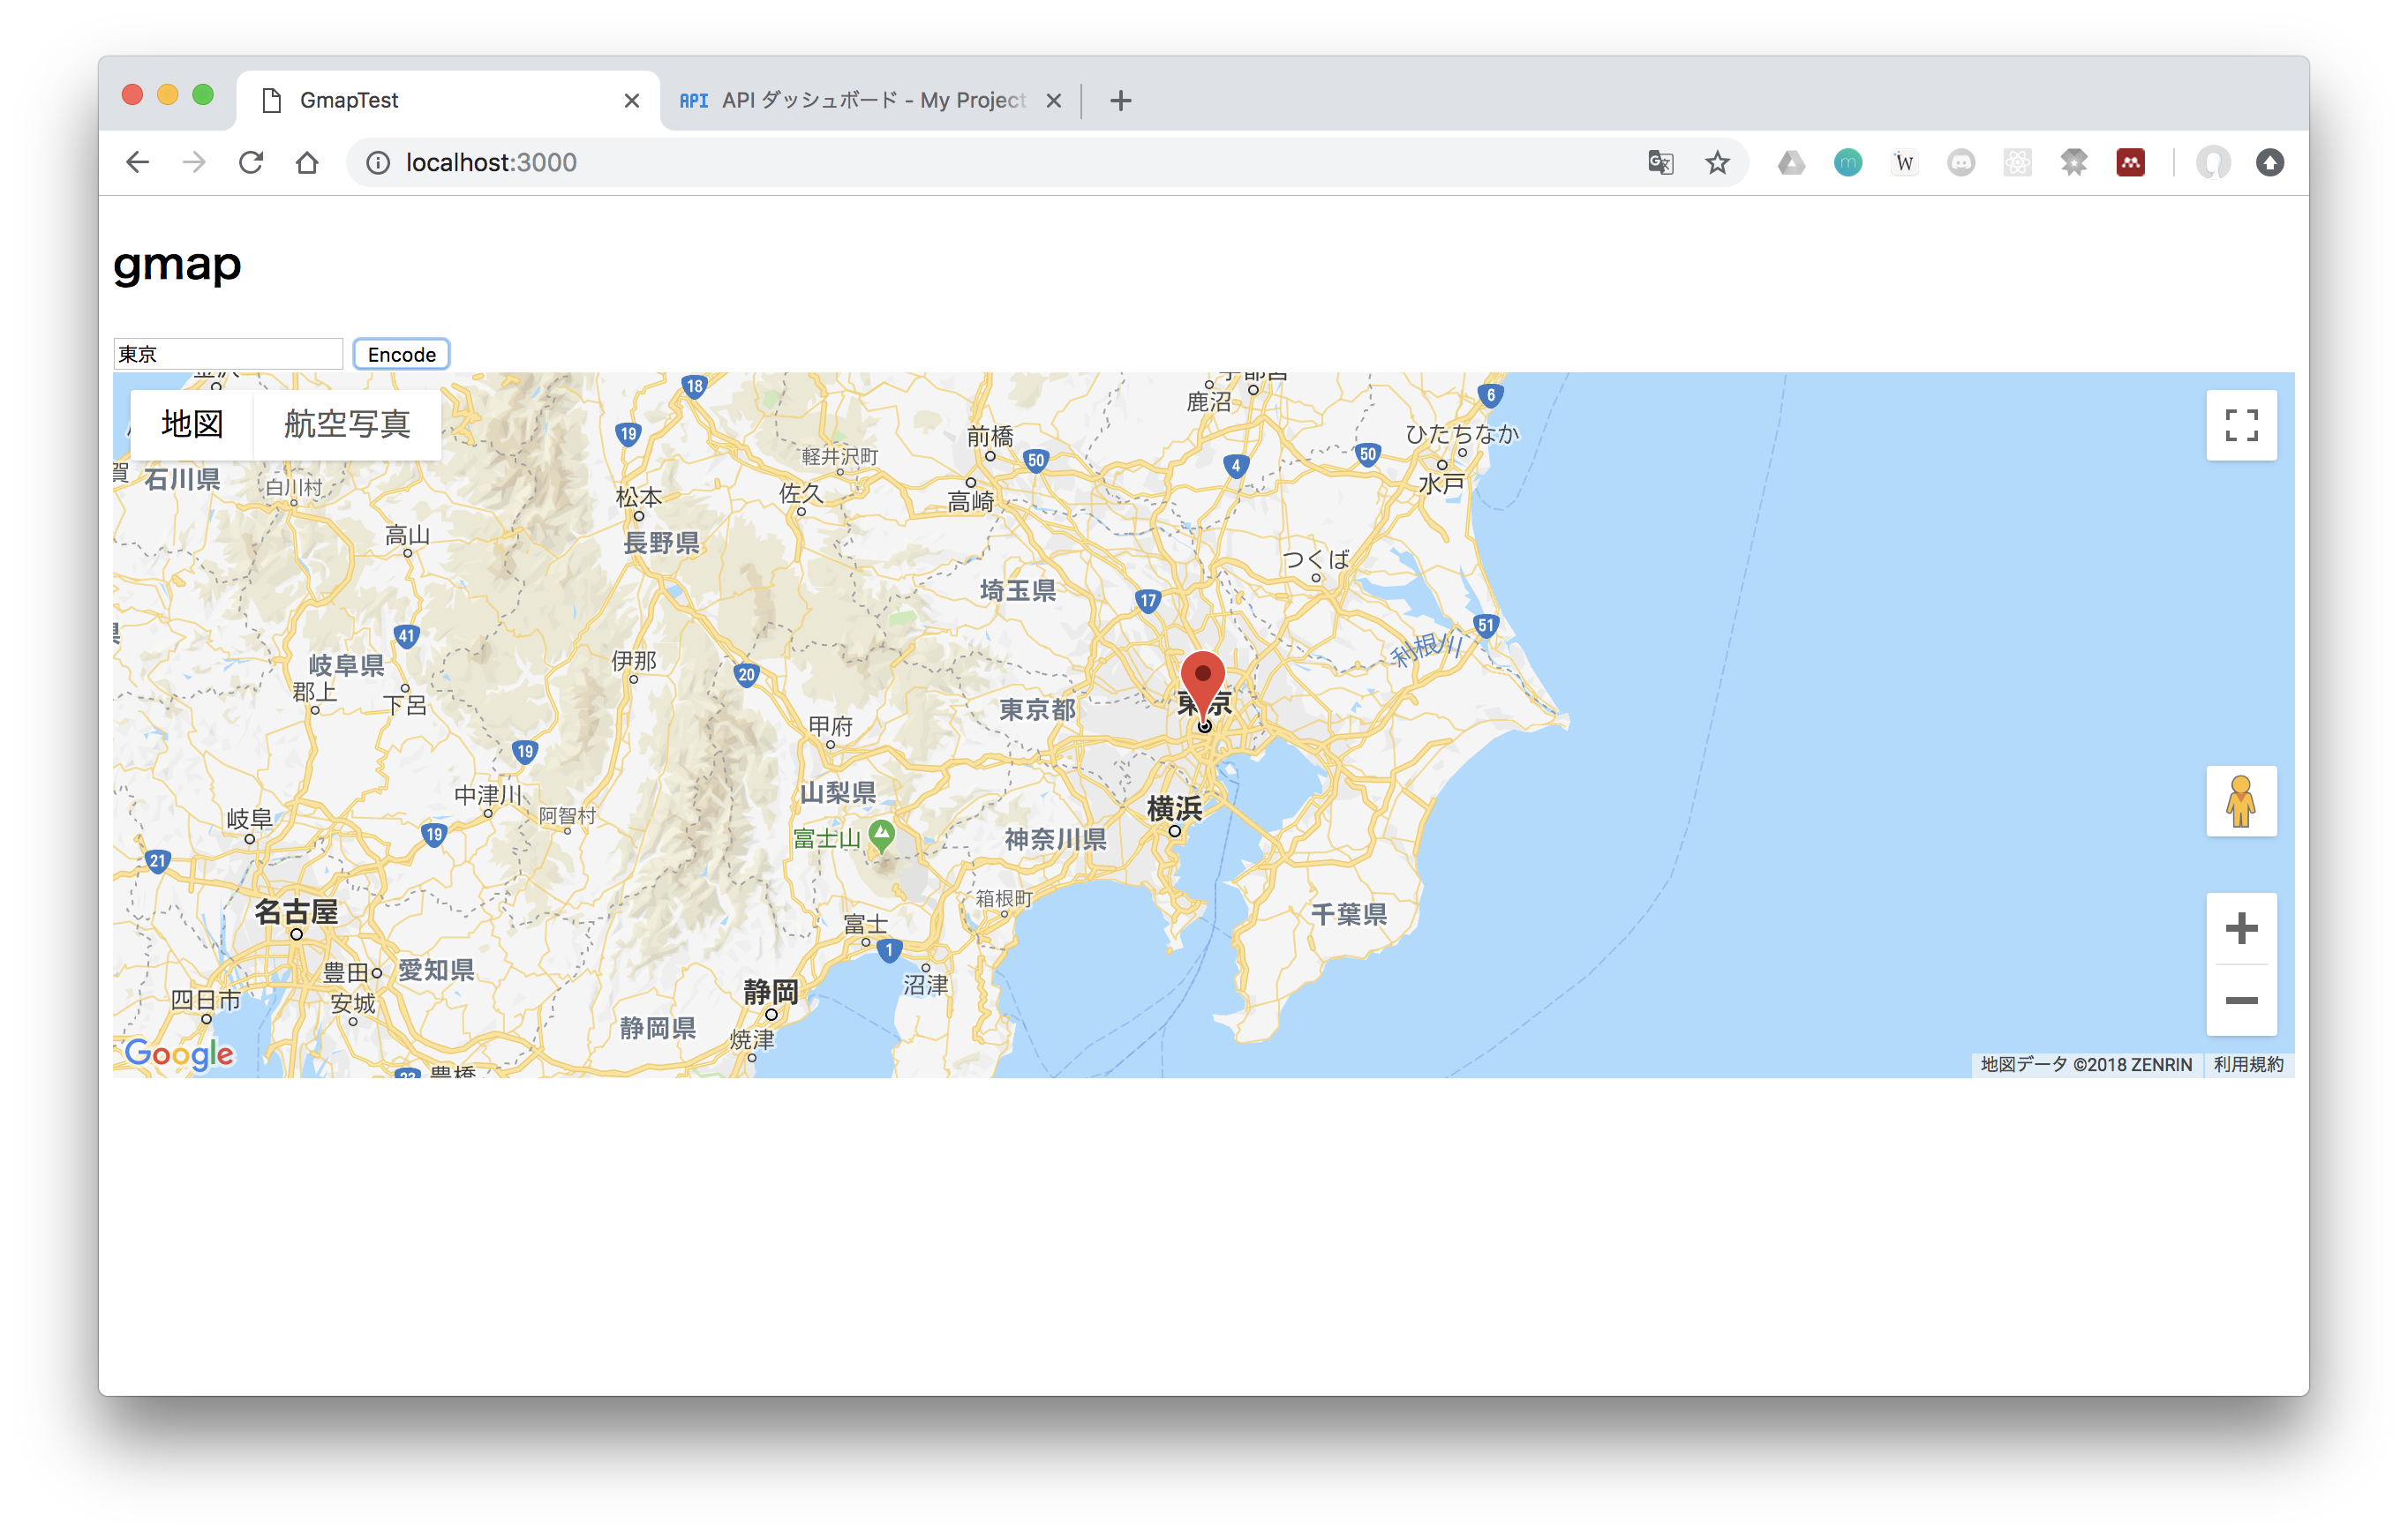Select the 航空写真 satellite view
Image resolution: width=2408 pixels, height=1537 pixels.
pos(347,424)
